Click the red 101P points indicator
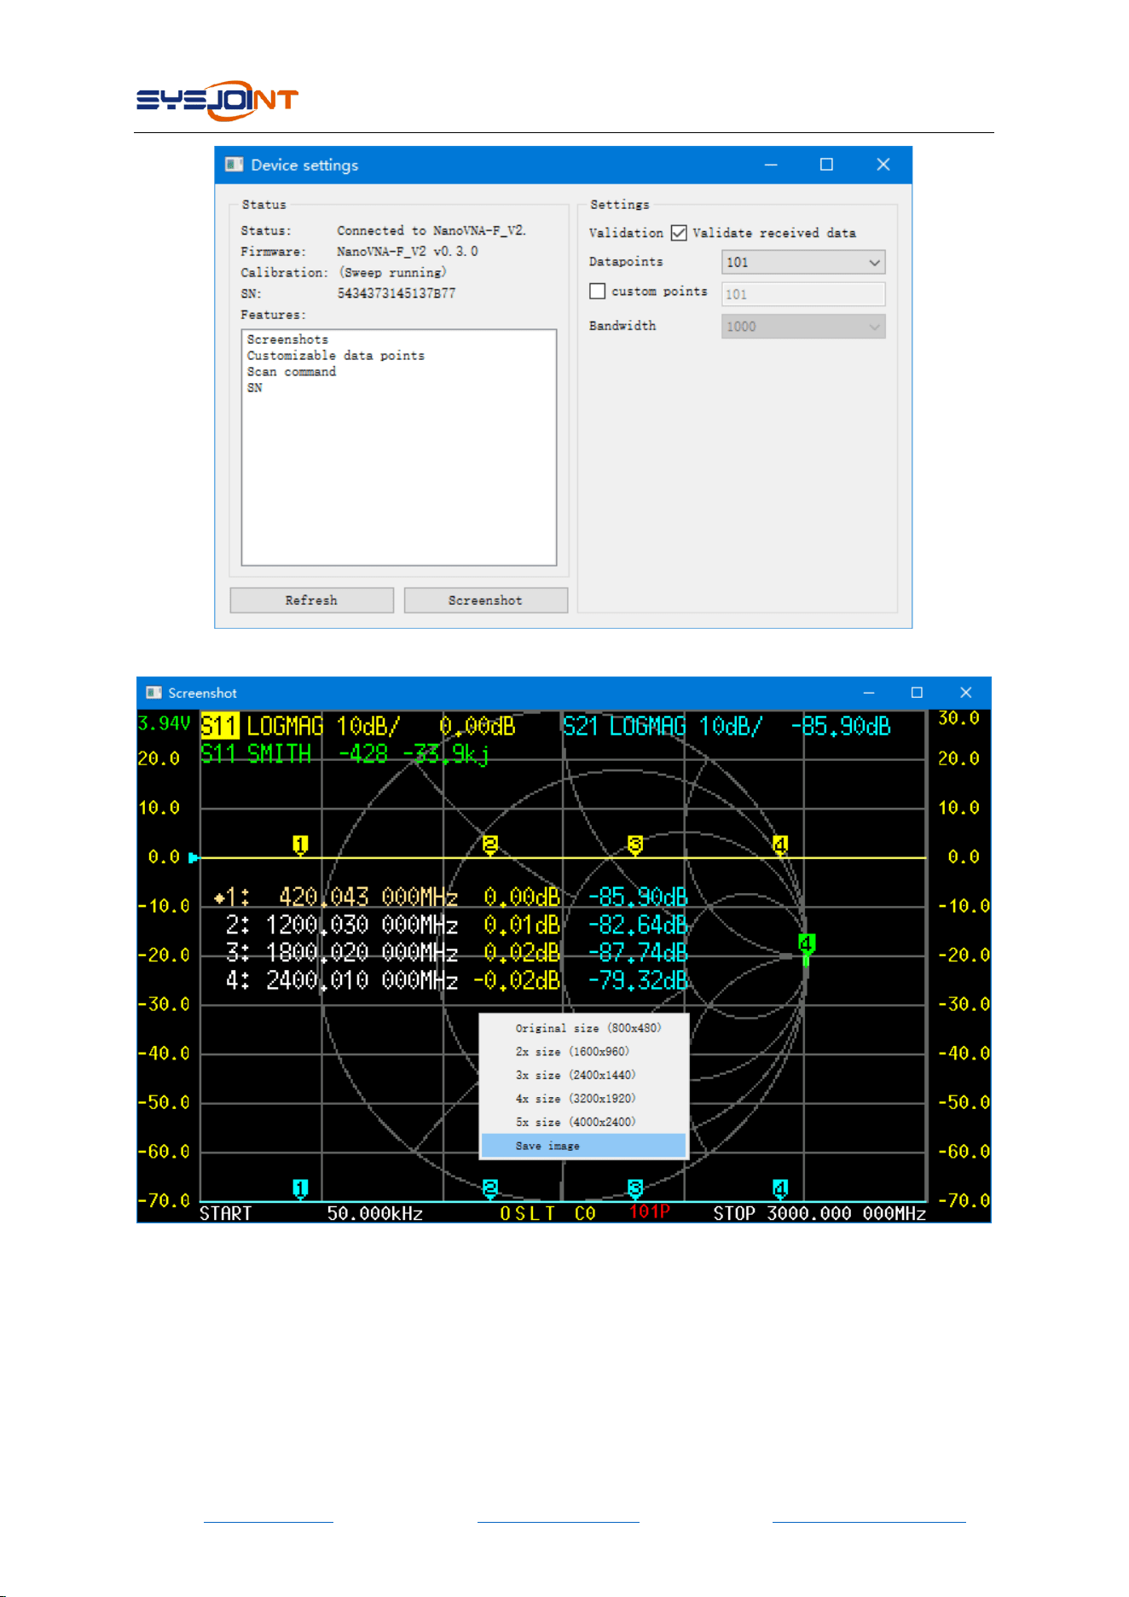 650,1212
